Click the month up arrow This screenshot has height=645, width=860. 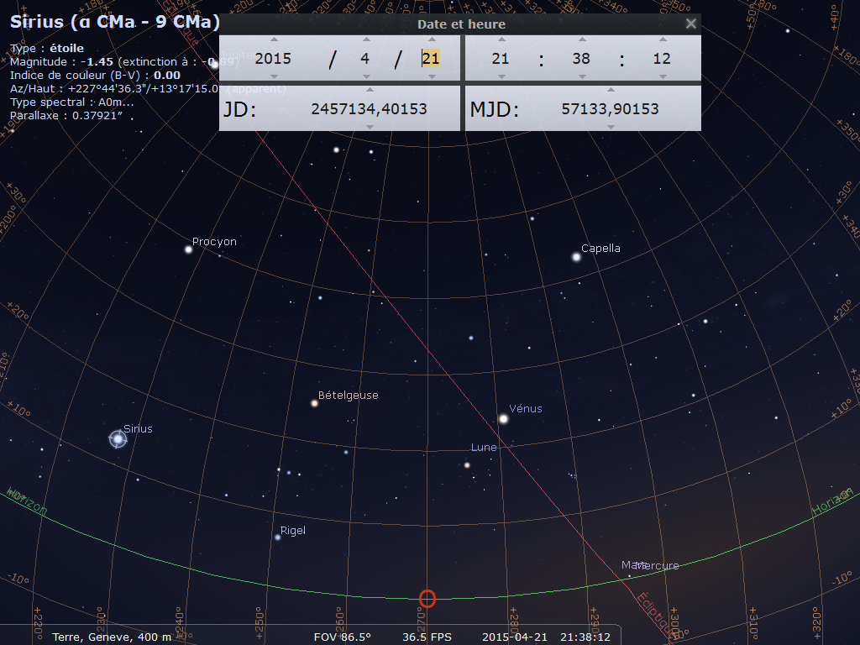pos(365,39)
